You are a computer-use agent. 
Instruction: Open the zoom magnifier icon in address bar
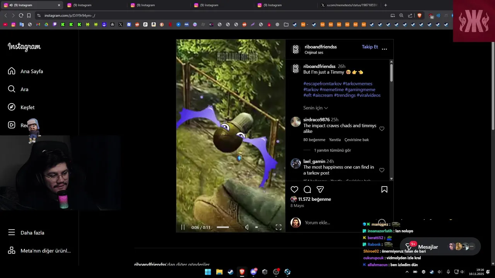pos(401,15)
